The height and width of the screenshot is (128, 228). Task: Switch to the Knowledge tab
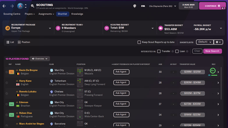[x=77, y=14]
